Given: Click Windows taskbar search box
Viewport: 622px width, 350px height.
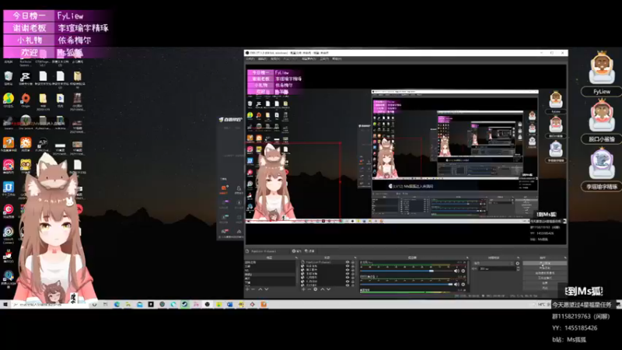Looking at the screenshot, I should click(x=50, y=304).
